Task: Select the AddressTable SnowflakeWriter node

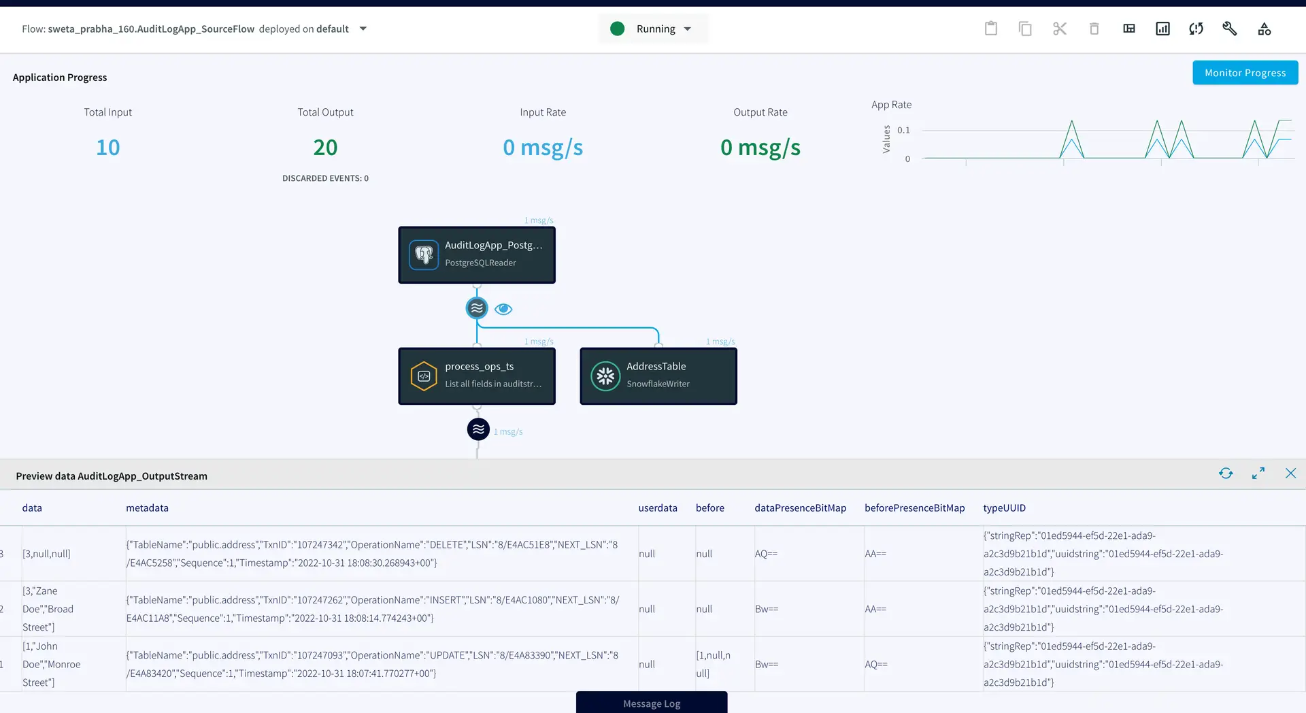Action: (658, 376)
